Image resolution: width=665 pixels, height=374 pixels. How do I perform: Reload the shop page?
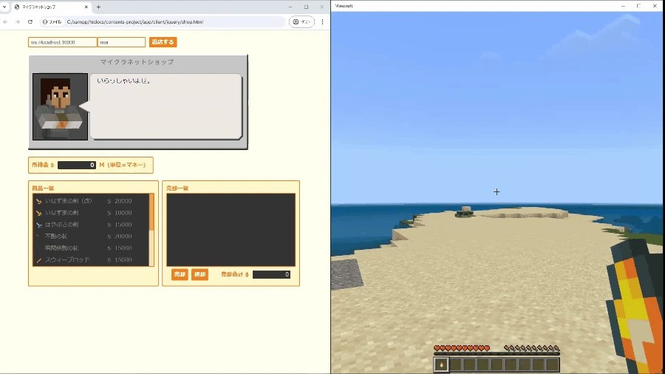tap(30, 21)
